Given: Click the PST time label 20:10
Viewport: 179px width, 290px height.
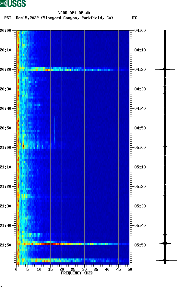Looking at the screenshot, I should tap(6, 50).
